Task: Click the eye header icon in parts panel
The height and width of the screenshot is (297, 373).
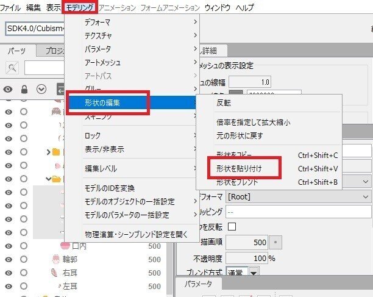Action: (8, 89)
